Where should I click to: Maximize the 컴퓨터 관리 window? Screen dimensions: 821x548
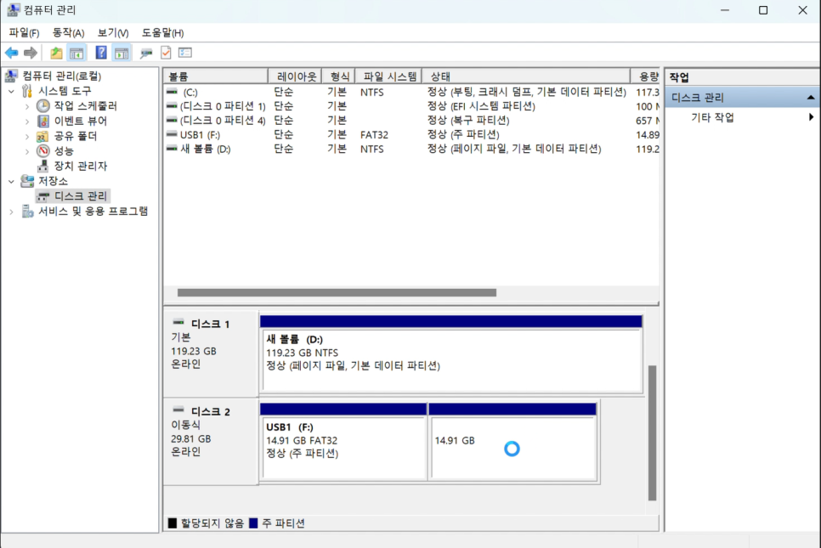[x=763, y=10]
